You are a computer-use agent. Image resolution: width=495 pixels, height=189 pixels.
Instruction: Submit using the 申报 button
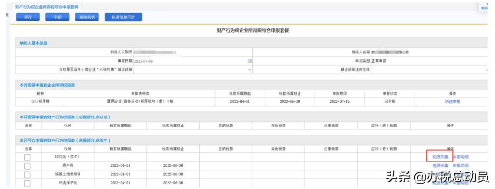58,17
